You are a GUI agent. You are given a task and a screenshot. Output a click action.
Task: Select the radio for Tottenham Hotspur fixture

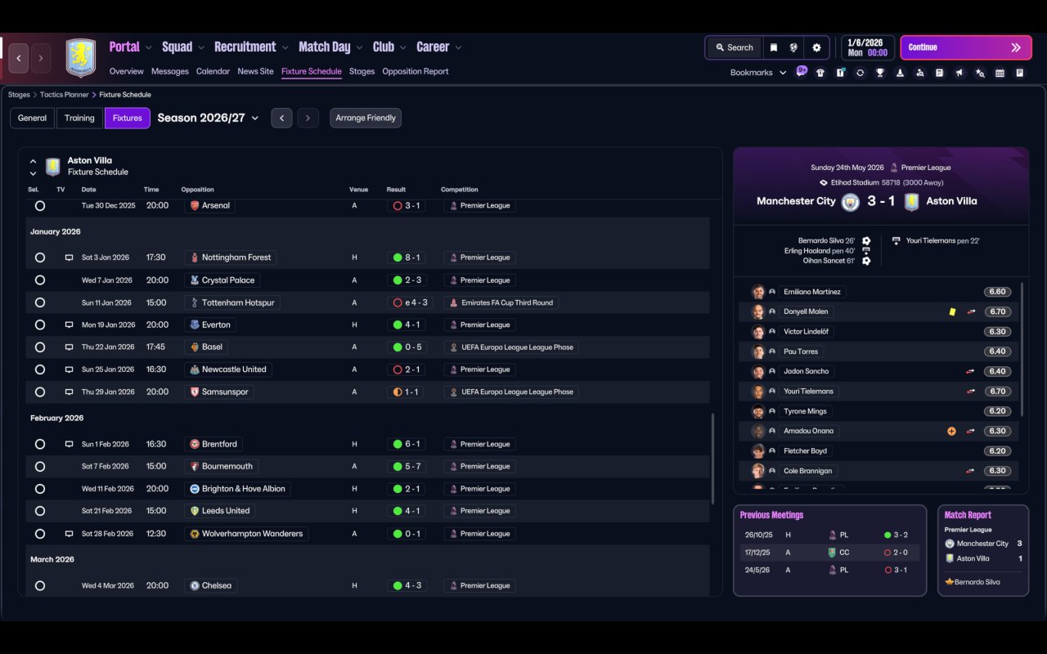click(x=40, y=302)
